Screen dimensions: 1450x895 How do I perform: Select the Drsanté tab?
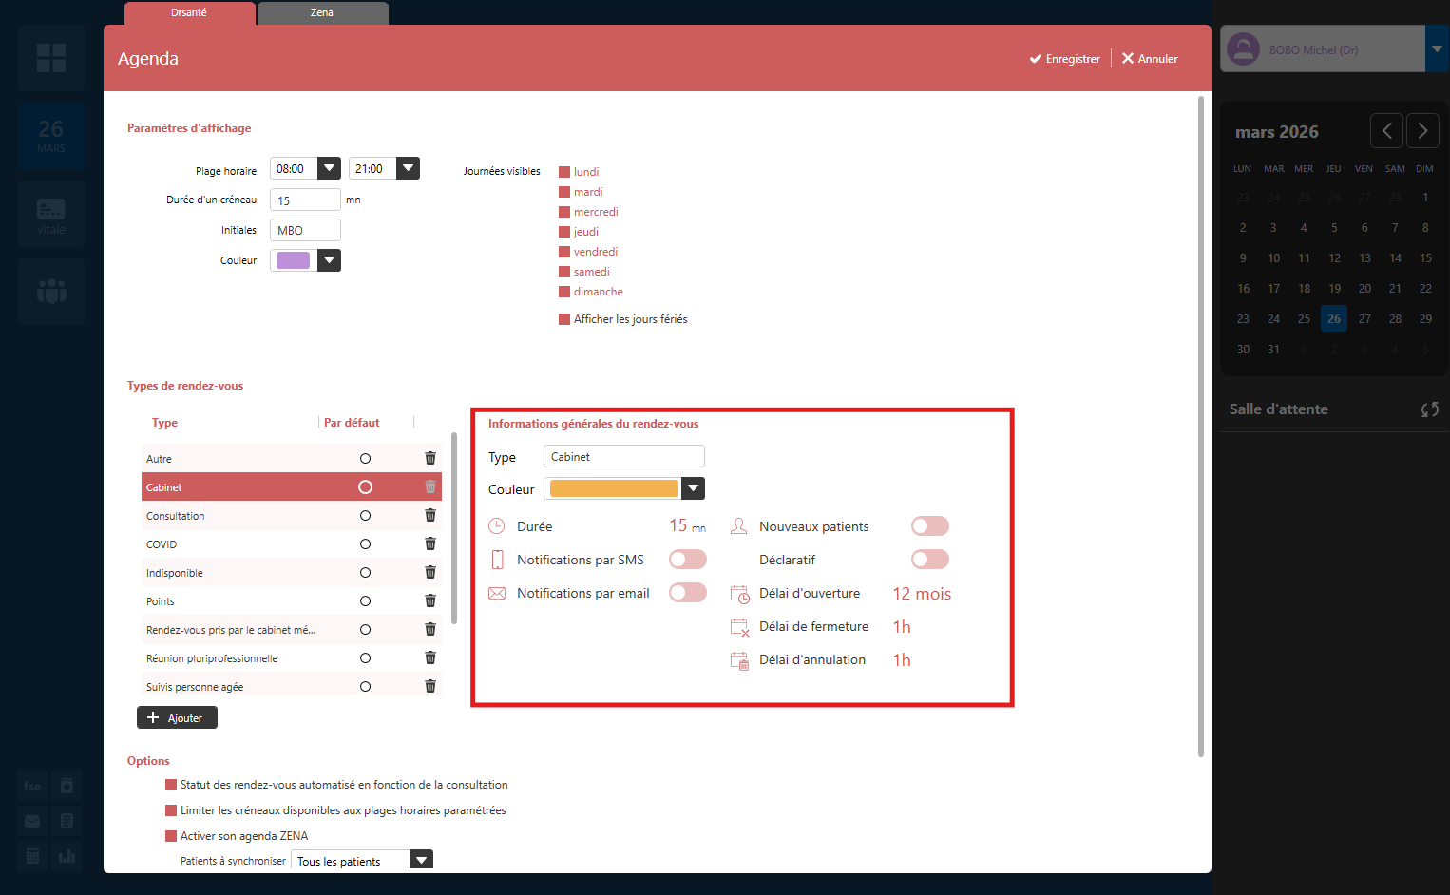coord(189,12)
